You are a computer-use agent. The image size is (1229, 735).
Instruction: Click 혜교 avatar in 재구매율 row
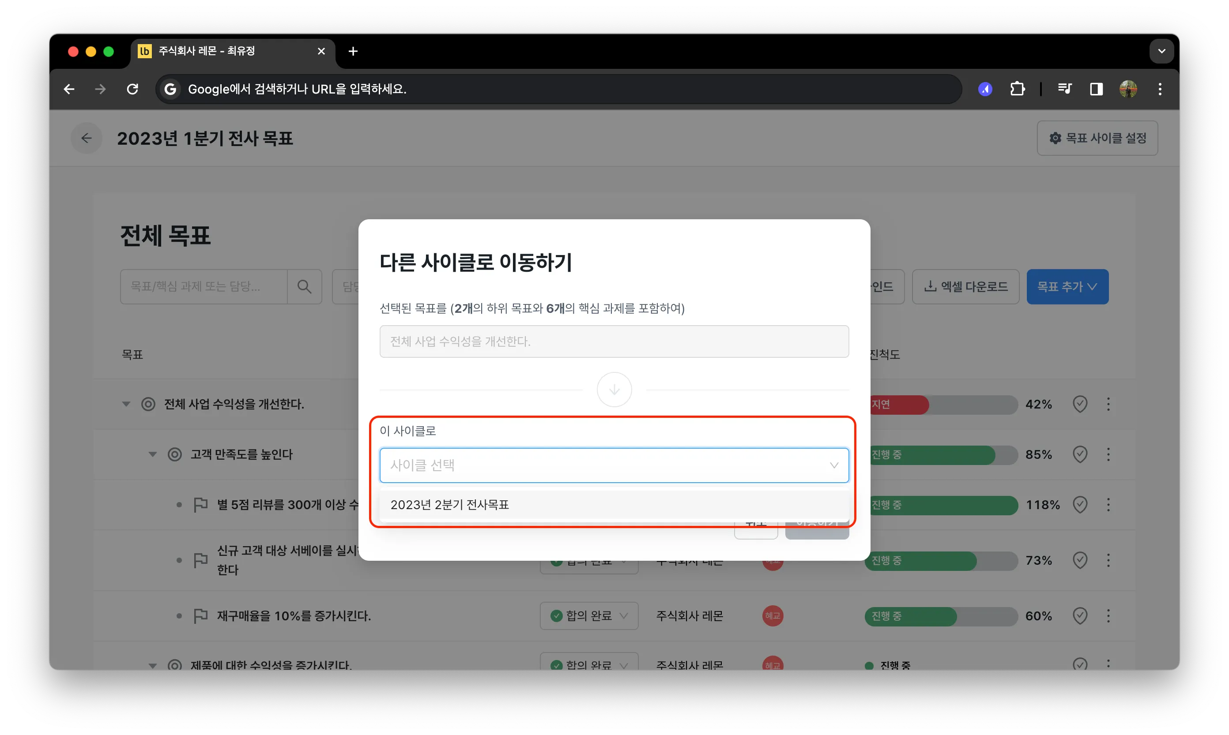point(773,615)
